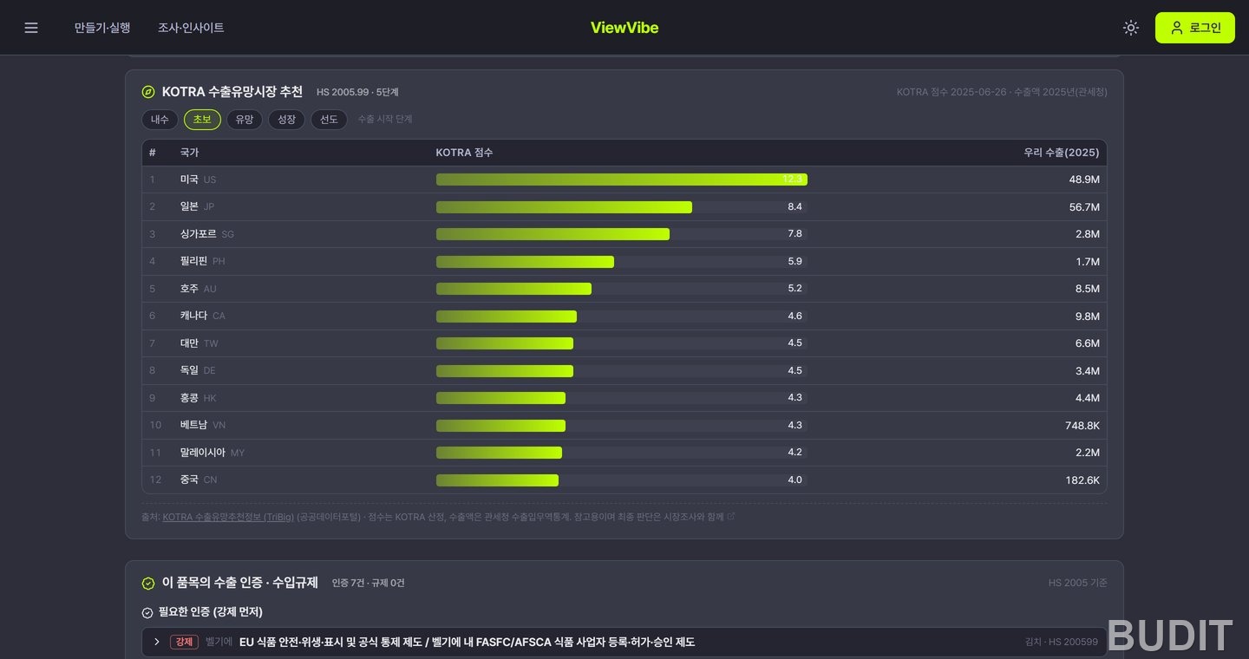Open the 만들기·실행 menu
The width and height of the screenshot is (1249, 659).
[102, 28]
